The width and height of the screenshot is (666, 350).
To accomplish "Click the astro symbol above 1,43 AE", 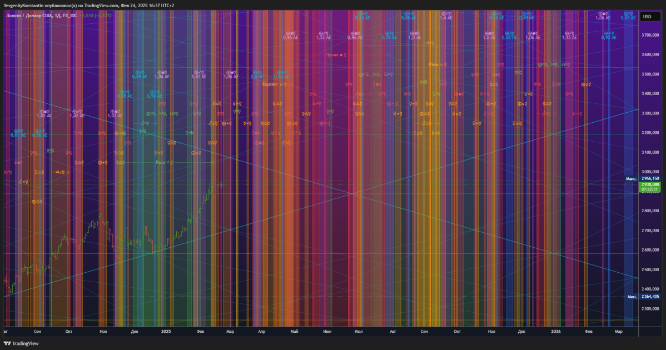I will tap(569, 33).
